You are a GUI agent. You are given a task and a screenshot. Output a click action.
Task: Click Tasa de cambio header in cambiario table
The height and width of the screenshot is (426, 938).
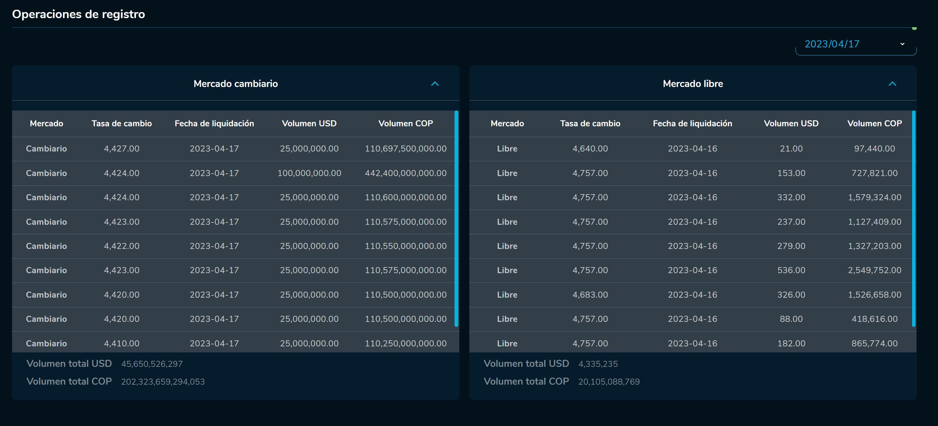[x=122, y=124]
